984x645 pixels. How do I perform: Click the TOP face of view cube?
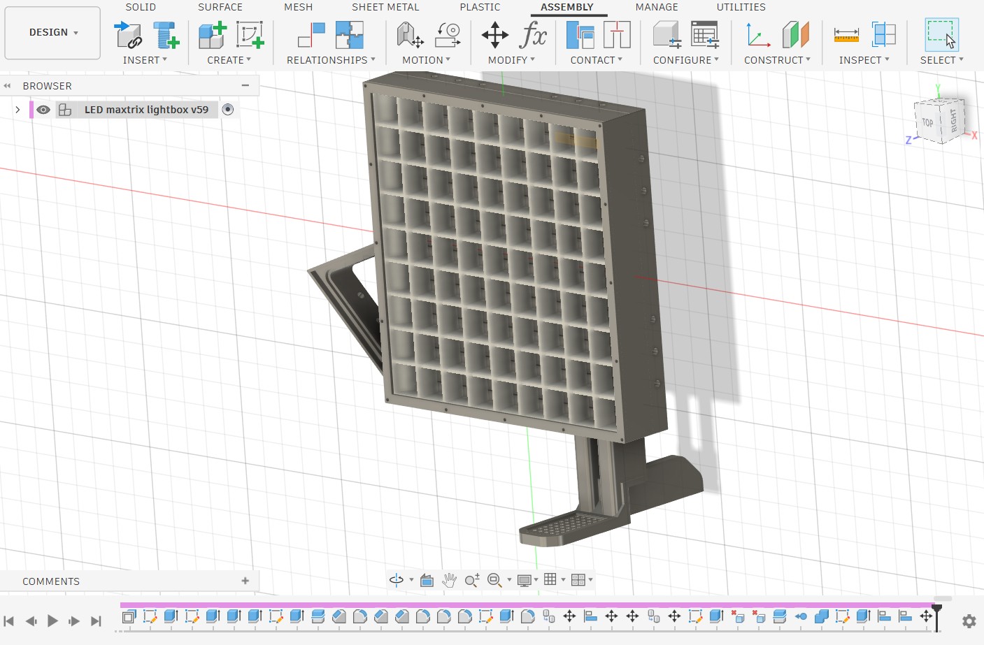pyautogui.click(x=927, y=123)
